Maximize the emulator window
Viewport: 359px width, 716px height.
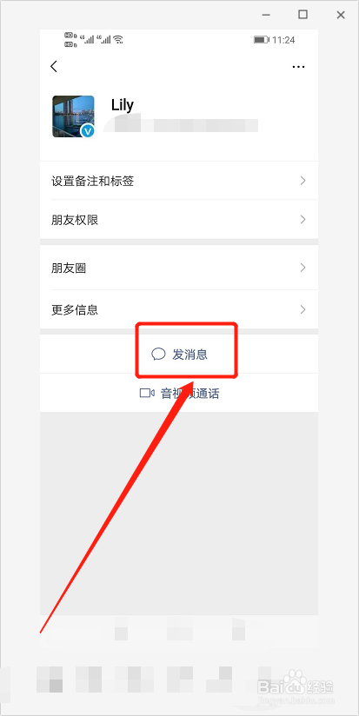click(x=302, y=15)
